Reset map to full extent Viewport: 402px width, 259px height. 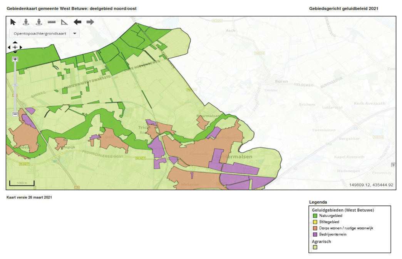15,47
